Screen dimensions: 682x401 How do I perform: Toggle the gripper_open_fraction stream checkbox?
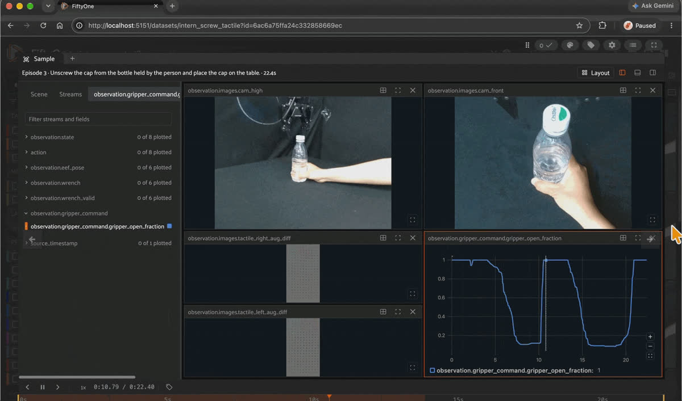pyautogui.click(x=169, y=226)
